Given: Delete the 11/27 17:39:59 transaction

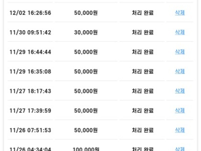Looking at the screenshot, I should 180,110.
